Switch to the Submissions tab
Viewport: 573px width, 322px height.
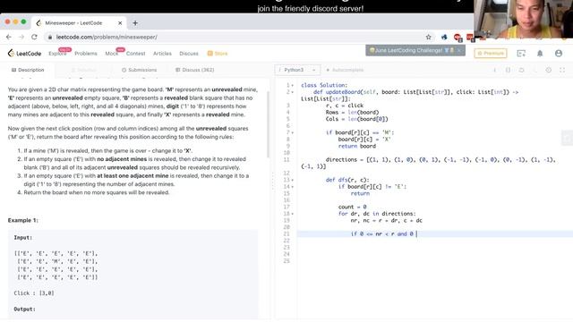tap(140, 70)
